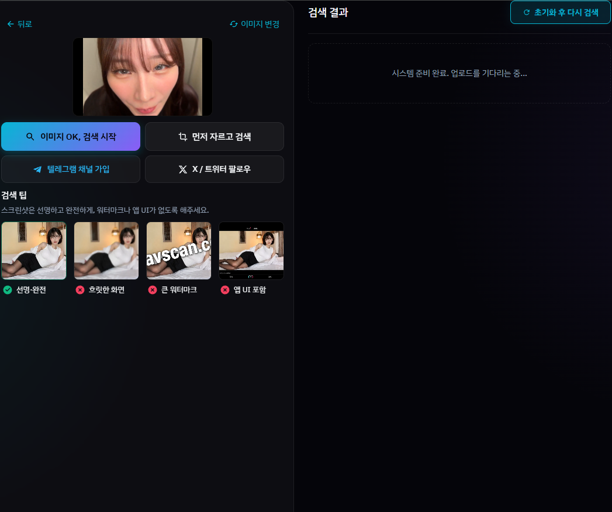Image resolution: width=612 pixels, height=512 pixels.
Task: Click the 검색 결과 heading
Action: coord(329,12)
